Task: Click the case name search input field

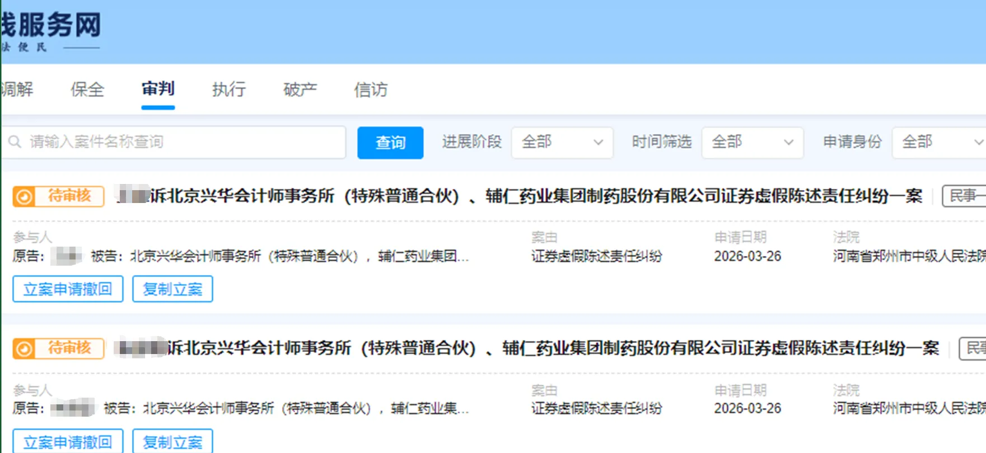Action: tap(174, 142)
